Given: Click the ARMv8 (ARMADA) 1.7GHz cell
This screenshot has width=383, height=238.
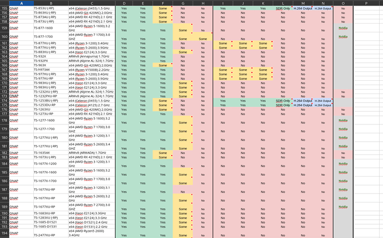Looking at the screenshot, I should (x=92, y=153).
